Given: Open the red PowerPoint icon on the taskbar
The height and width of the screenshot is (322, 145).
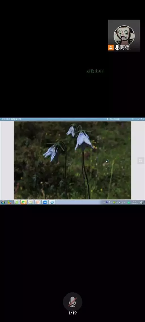Looking at the screenshot, I should click(38, 202).
